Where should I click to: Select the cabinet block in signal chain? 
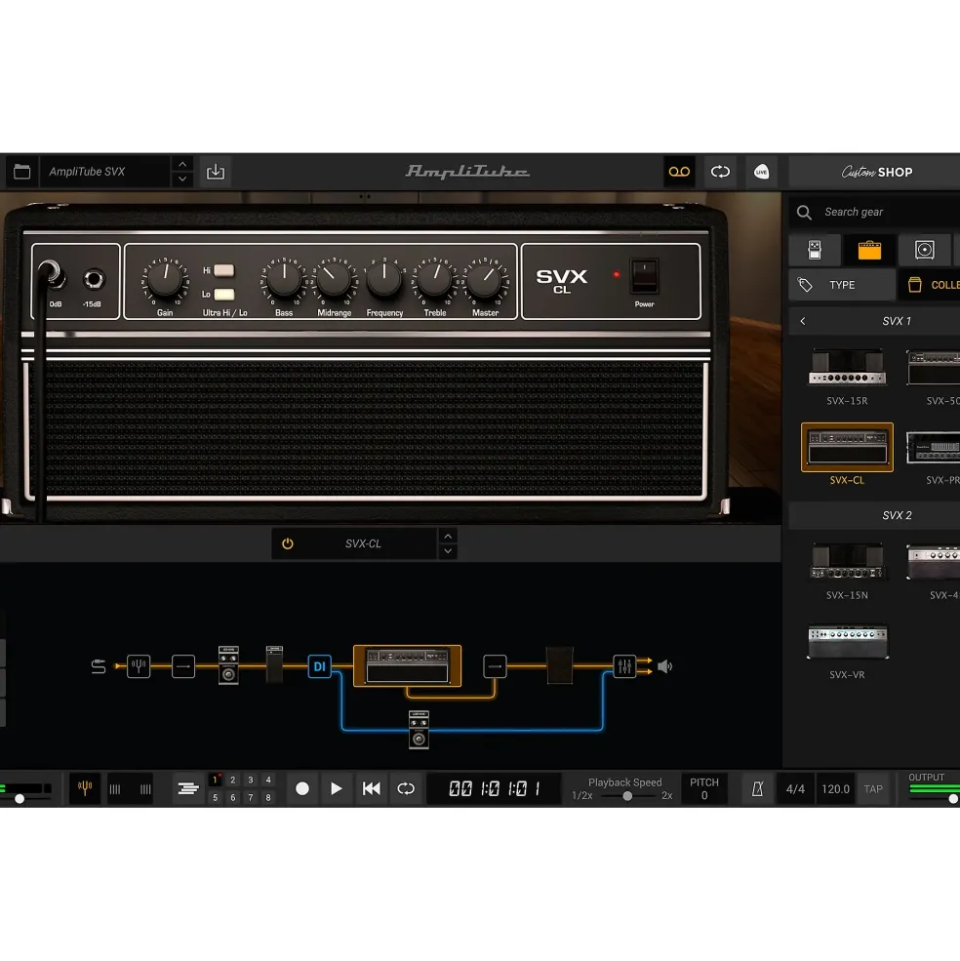pyautogui.click(x=559, y=665)
